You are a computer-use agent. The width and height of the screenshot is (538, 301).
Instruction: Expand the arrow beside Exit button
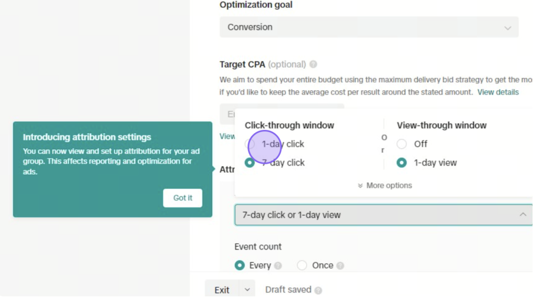tap(247, 289)
